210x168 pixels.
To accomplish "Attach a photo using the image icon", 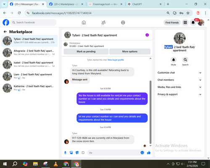I will (71, 152).
